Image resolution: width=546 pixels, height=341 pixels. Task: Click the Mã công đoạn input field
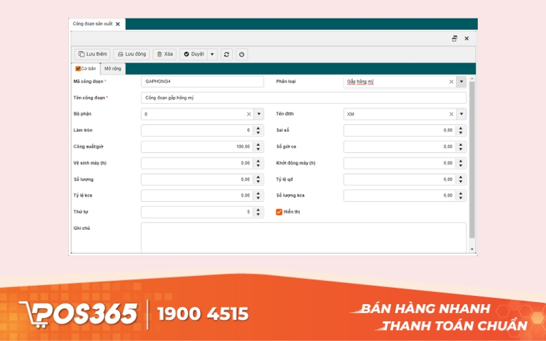point(202,81)
